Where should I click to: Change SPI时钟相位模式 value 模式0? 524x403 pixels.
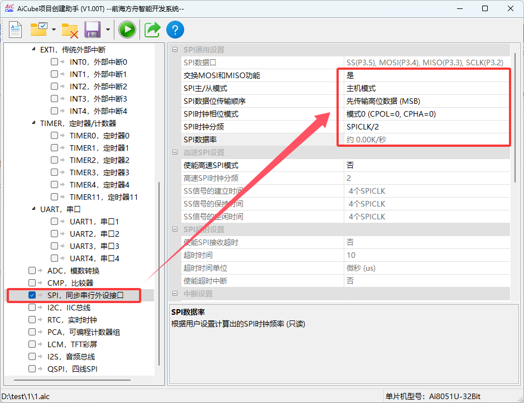[x=427, y=114]
